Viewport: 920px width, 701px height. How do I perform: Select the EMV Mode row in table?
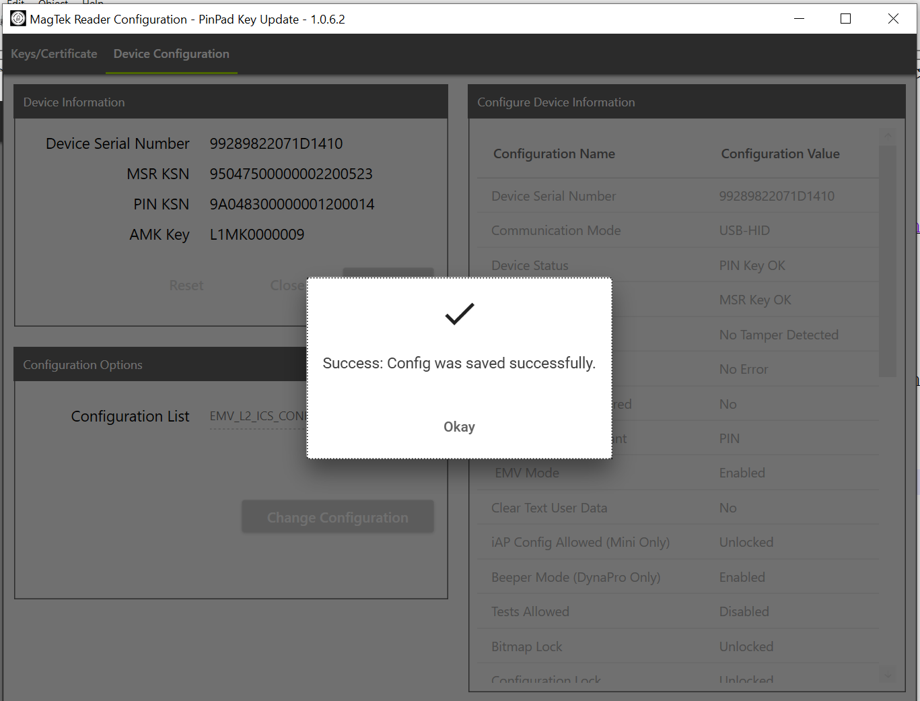(x=677, y=473)
